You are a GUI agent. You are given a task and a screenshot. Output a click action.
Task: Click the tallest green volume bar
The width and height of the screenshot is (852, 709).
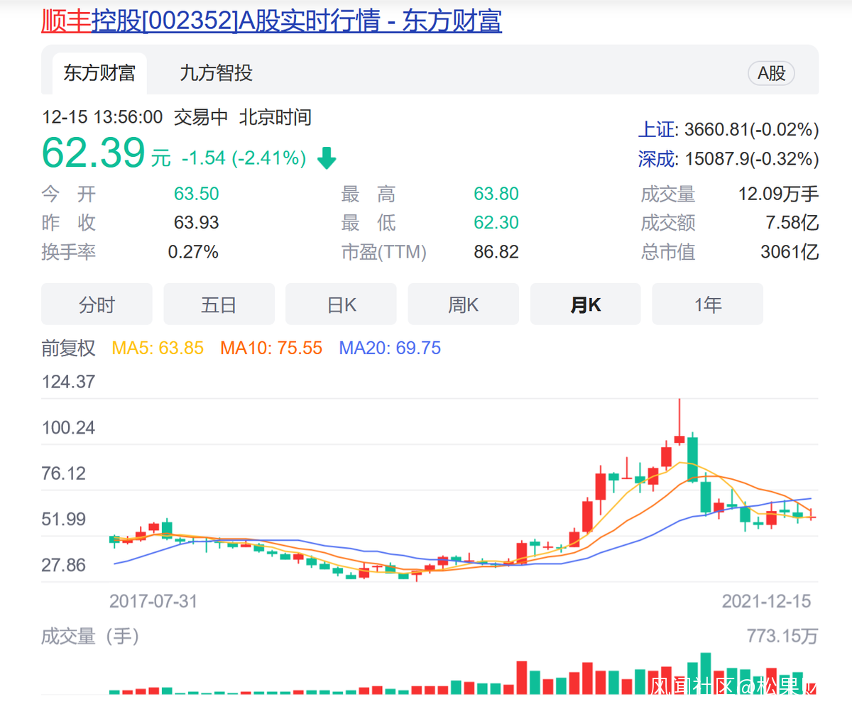pyautogui.click(x=705, y=674)
